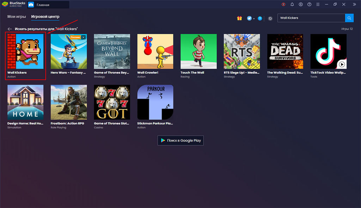Open Touch The Wall game tile
Screen dimensions: 361x208
click(x=198, y=51)
